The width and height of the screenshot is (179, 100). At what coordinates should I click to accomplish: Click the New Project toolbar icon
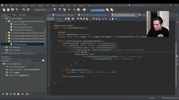[x=8, y=10]
